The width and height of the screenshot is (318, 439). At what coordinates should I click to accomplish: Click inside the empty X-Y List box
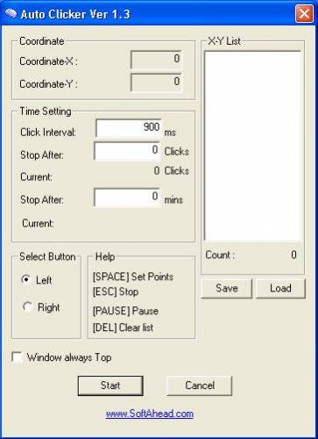coord(252,147)
